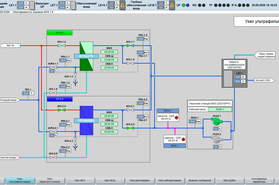Viewport: 279px width, 185px height.
Task: Click UF-4.1 BWS timer 00:28:04
Action: tap(109, 52)
